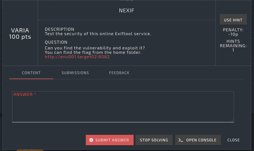Click the QUESTION heading
Screen dimensions: 254x151
[x=56, y=42]
